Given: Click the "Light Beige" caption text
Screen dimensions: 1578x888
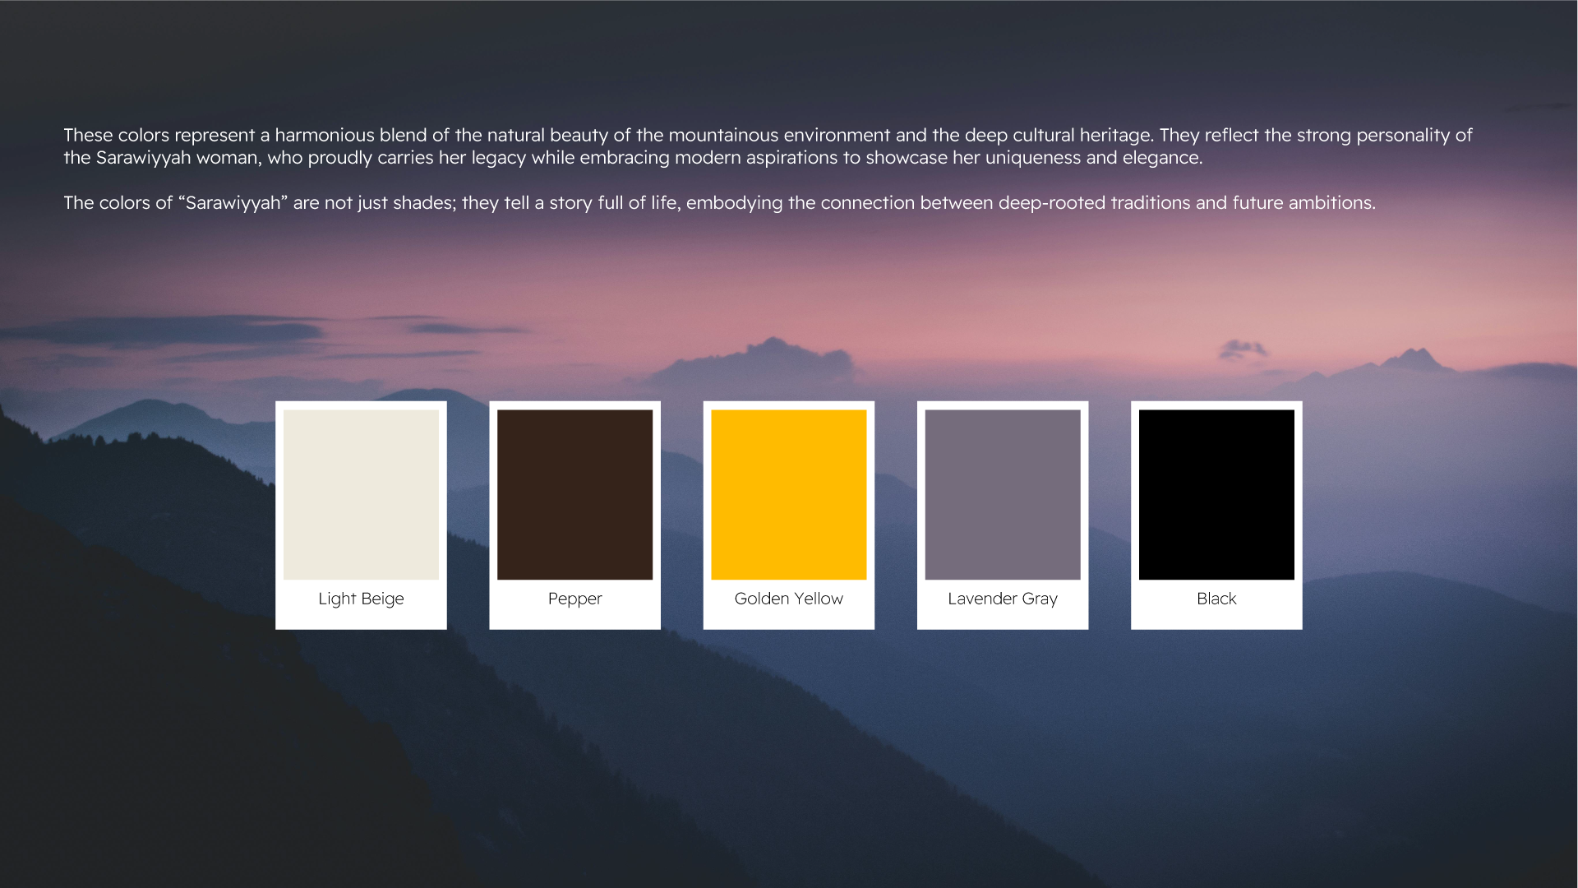Looking at the screenshot, I should tap(361, 599).
